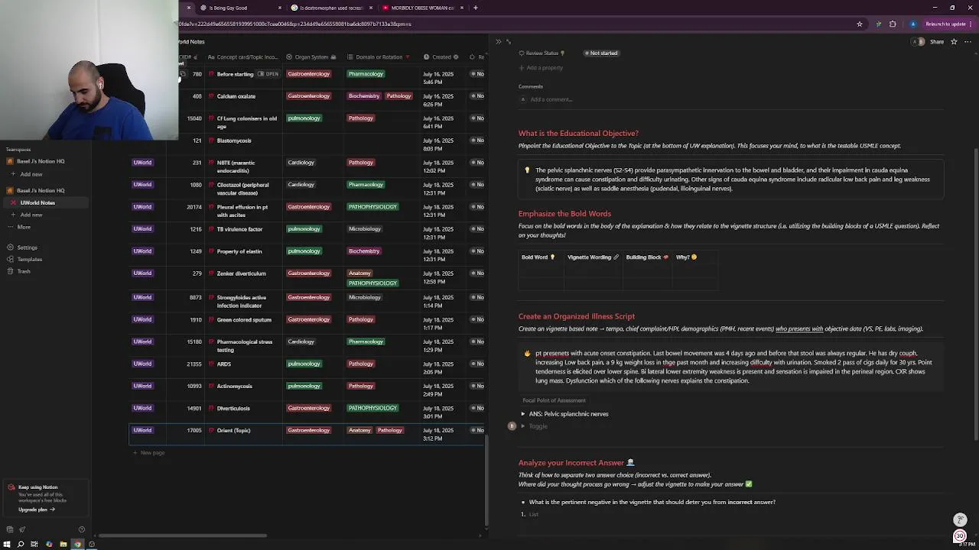This screenshot has width=979, height=550.
Task: Open the Windows Start menu
Action: pos(7,545)
